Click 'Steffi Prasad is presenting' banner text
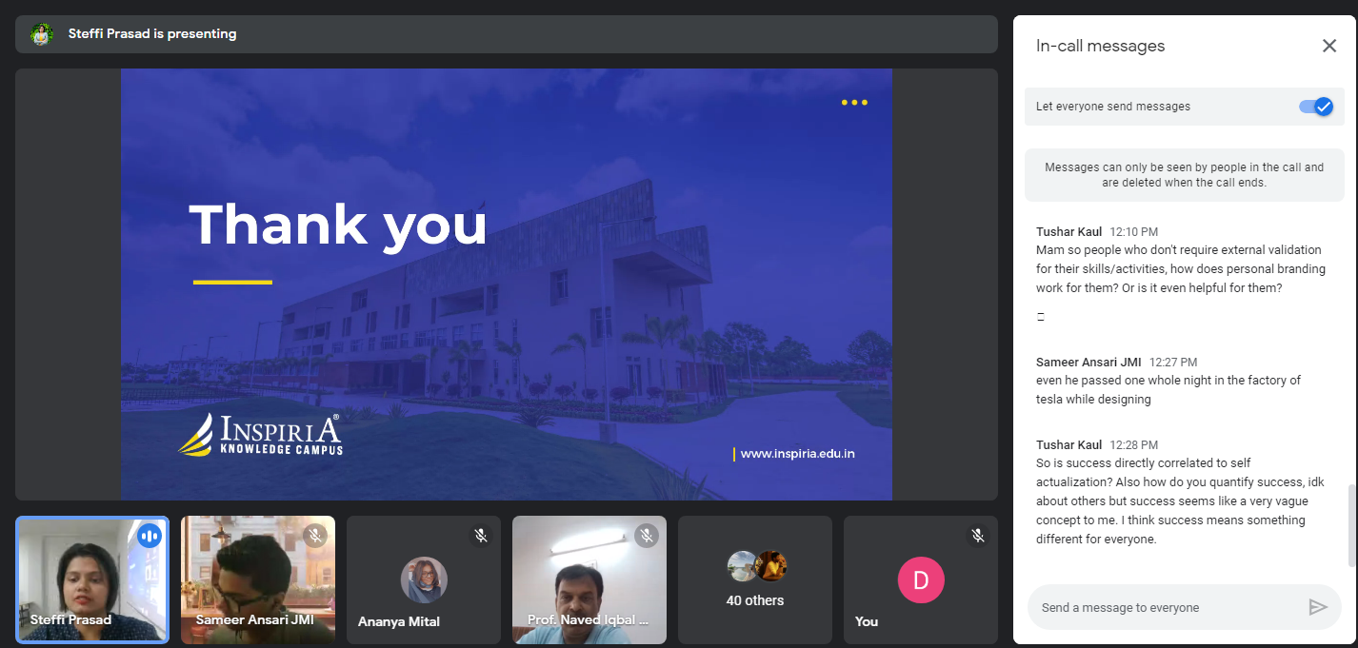 152,34
